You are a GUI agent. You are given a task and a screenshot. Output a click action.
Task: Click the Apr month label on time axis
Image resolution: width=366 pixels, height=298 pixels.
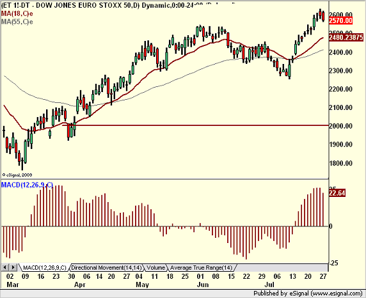[80, 285]
